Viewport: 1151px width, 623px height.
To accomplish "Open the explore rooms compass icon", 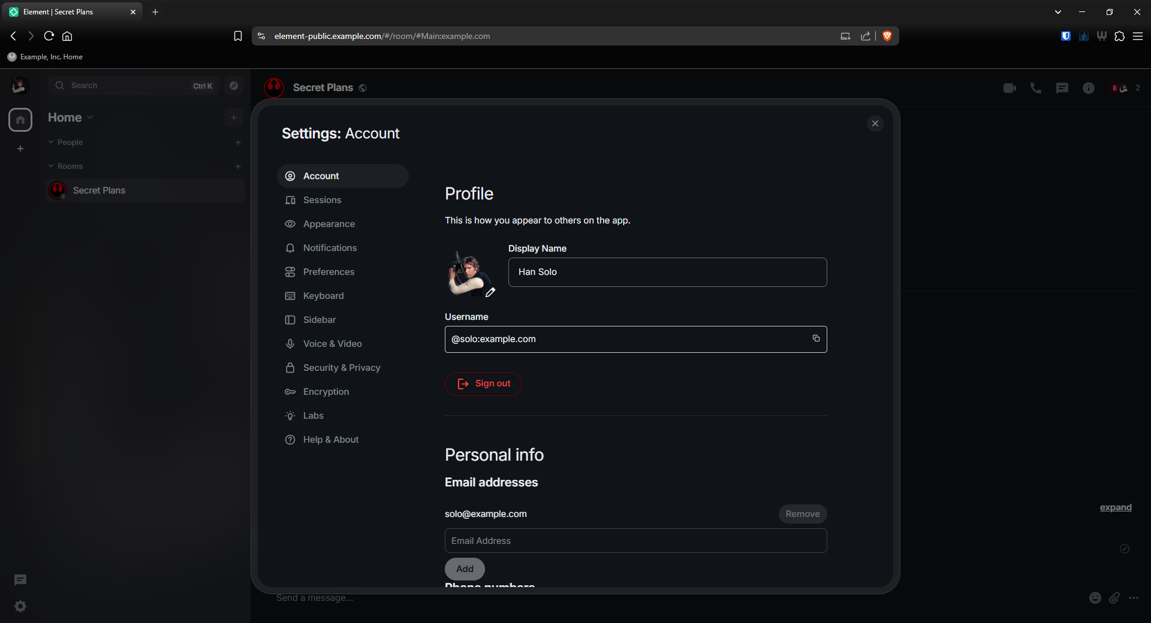I will 234,86.
